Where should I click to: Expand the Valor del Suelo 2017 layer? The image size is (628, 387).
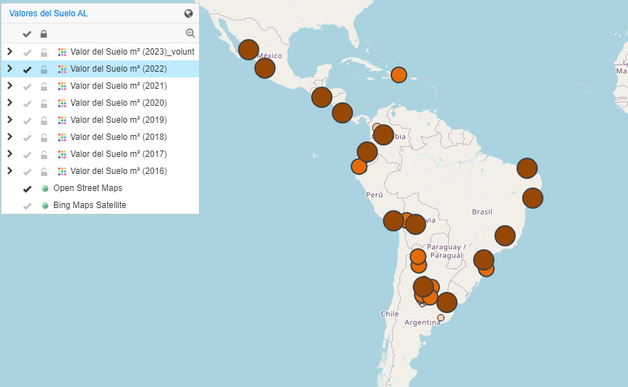coord(10,154)
